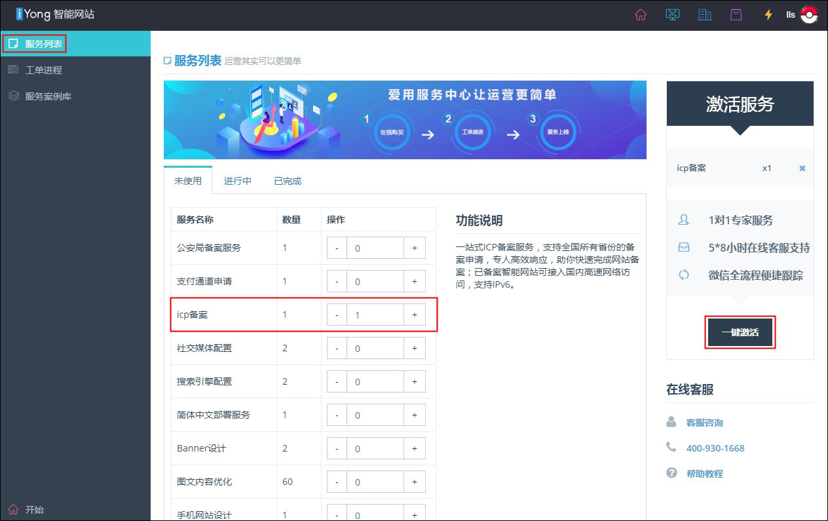The image size is (828, 521).
Task: Open 工单进程 in the sidebar
Action: [43, 70]
